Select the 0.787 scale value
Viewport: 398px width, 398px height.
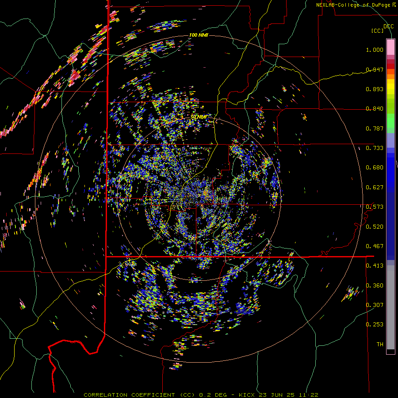pyautogui.click(x=375, y=128)
